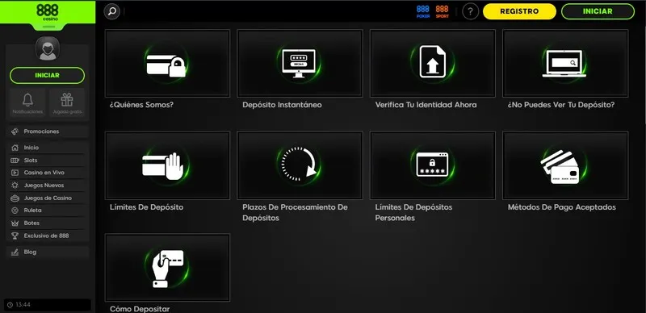This screenshot has width=646, height=313.
Task: Open the Depósito Instantáneo monitor tile
Action: pos(300,63)
